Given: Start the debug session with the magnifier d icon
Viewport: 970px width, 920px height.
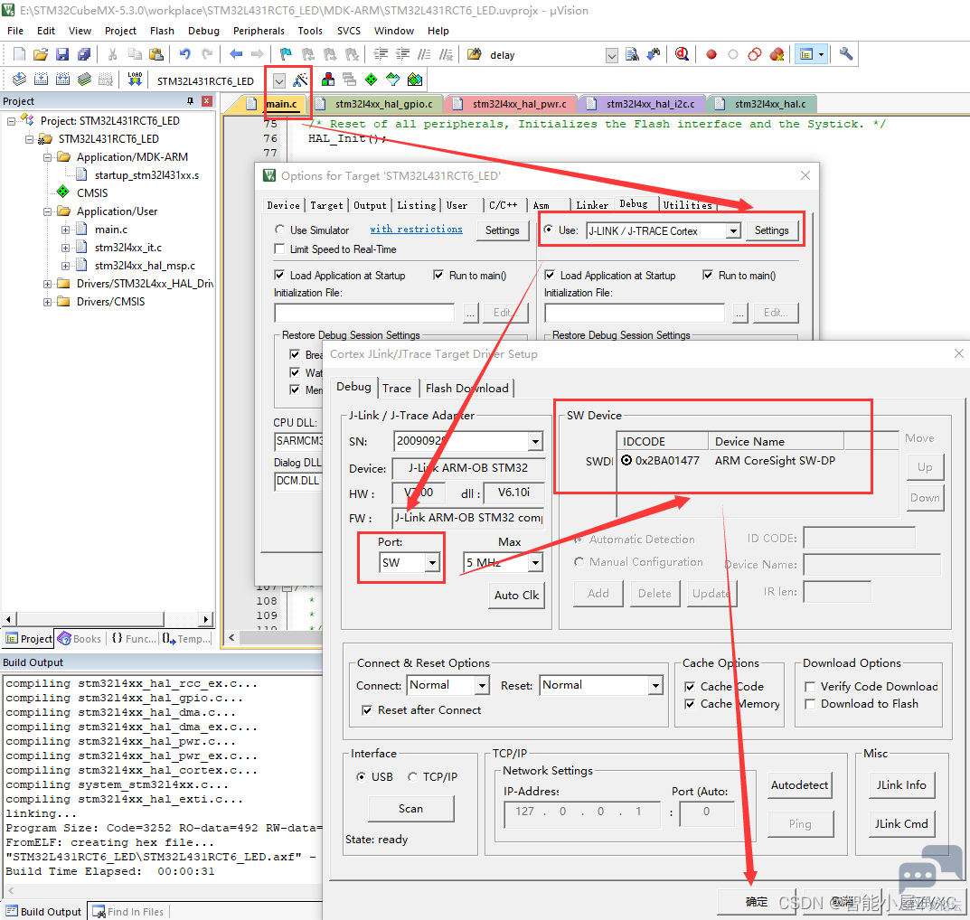Looking at the screenshot, I should point(682,54).
